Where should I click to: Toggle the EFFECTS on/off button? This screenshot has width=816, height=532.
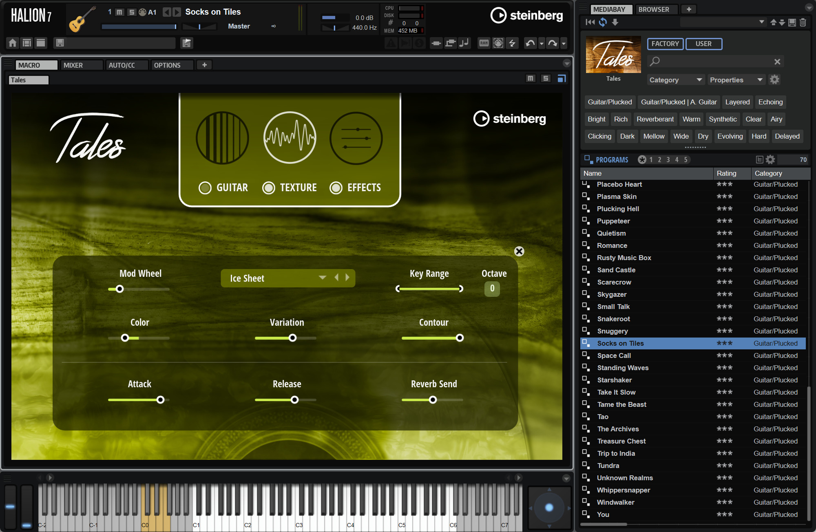[336, 188]
